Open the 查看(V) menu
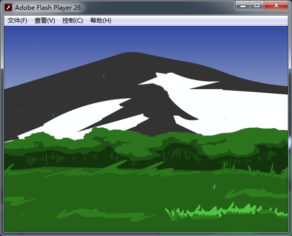This screenshot has height=236, width=292. [x=45, y=21]
